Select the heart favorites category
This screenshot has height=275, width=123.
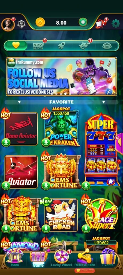coord(16,46)
